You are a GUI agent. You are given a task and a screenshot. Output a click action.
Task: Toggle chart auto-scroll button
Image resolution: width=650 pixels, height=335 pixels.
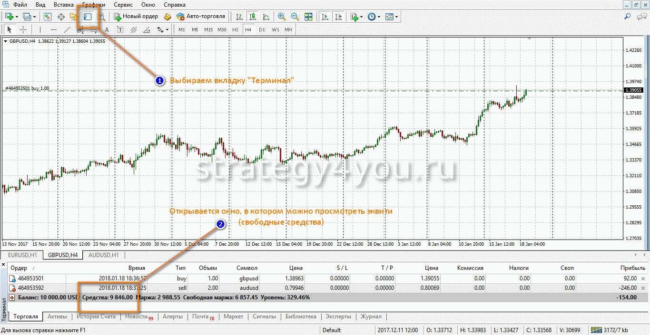[325, 17]
